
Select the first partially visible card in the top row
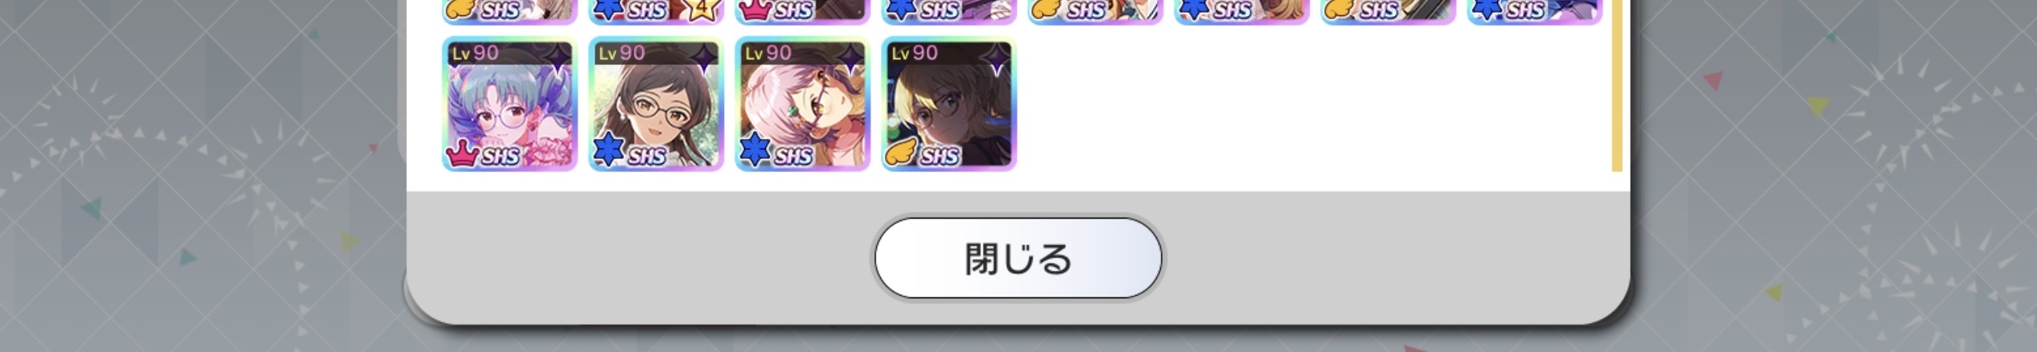509,11
